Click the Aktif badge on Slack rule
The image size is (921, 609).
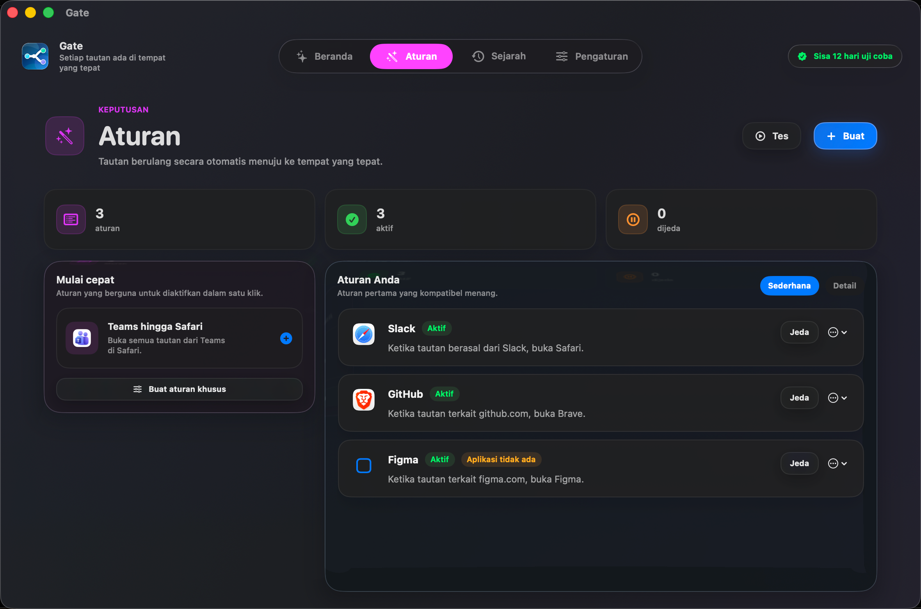[436, 328]
